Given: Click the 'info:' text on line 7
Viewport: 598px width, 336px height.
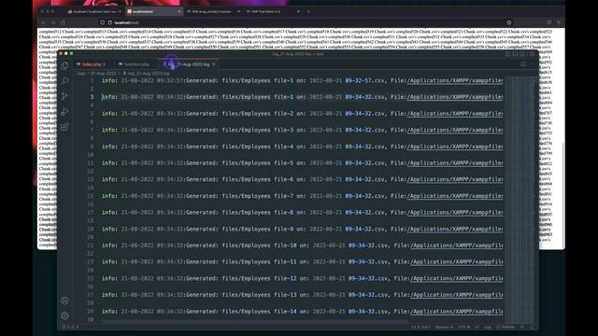Looking at the screenshot, I should pos(109,130).
